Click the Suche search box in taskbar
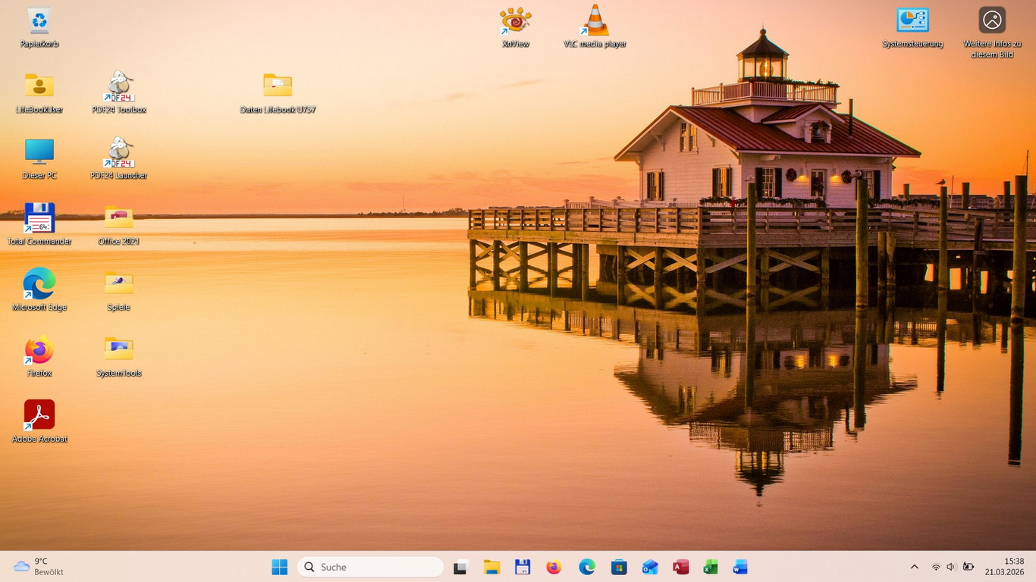1036x582 pixels. (370, 567)
